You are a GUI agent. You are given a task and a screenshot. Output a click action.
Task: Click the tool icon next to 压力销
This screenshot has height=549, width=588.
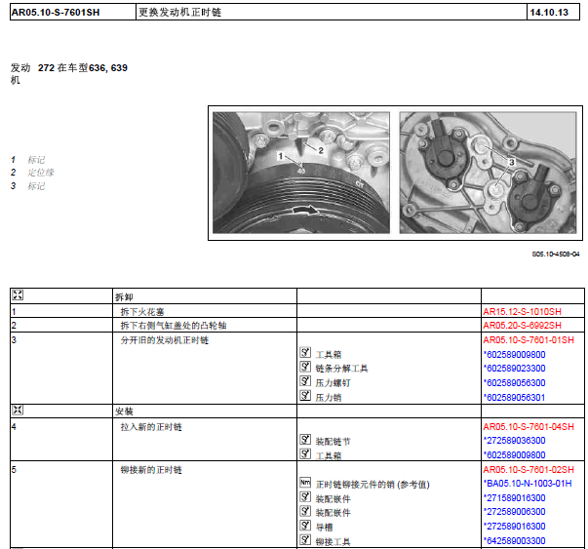(x=305, y=395)
